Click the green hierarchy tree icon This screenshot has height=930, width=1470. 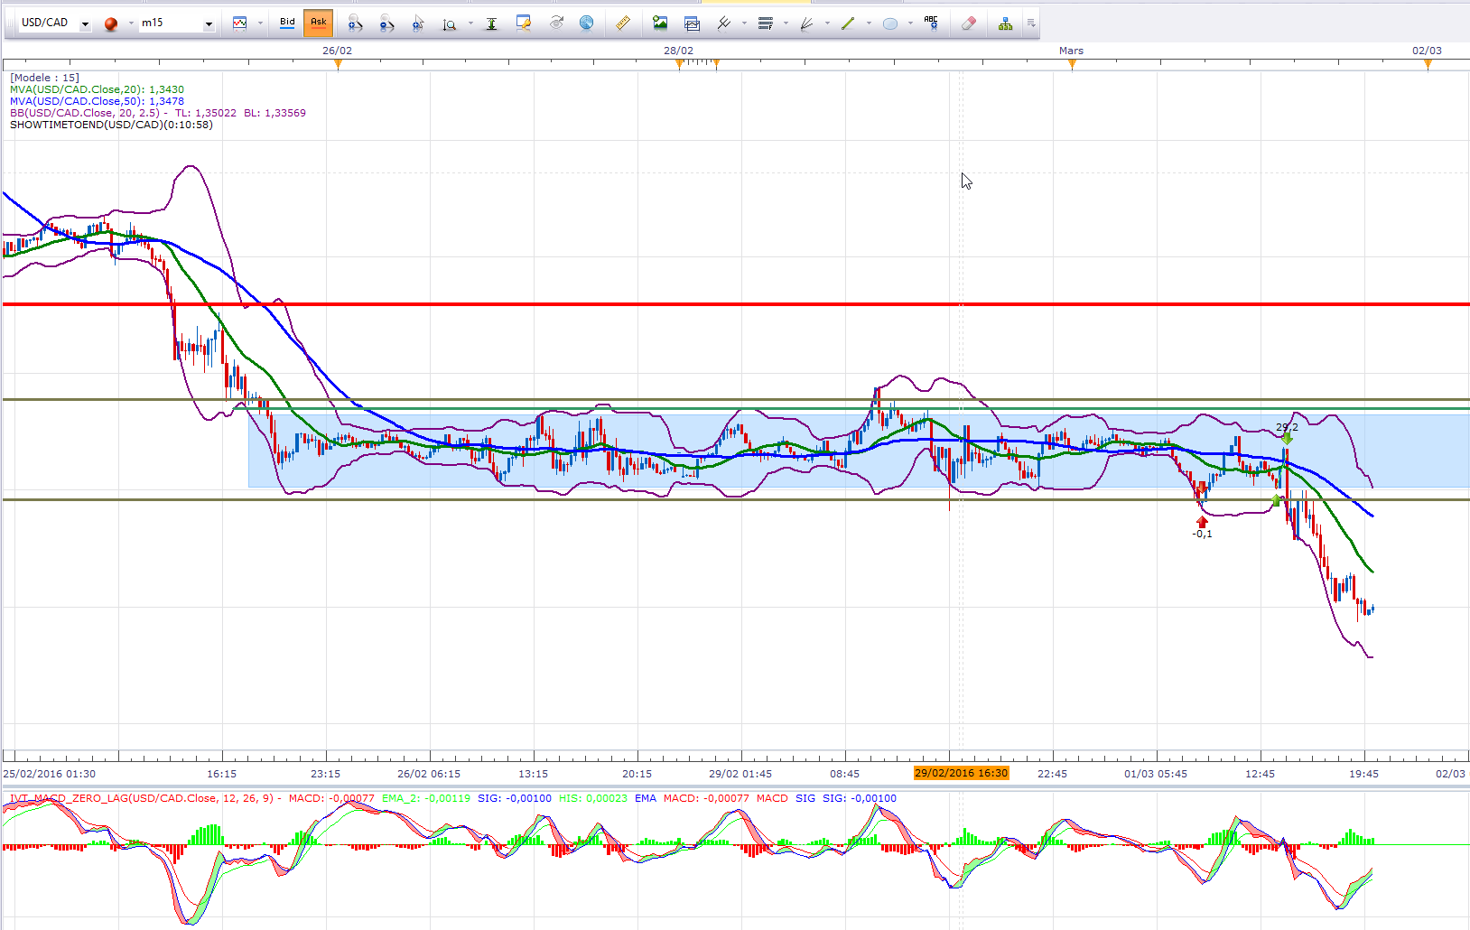pos(1005,23)
